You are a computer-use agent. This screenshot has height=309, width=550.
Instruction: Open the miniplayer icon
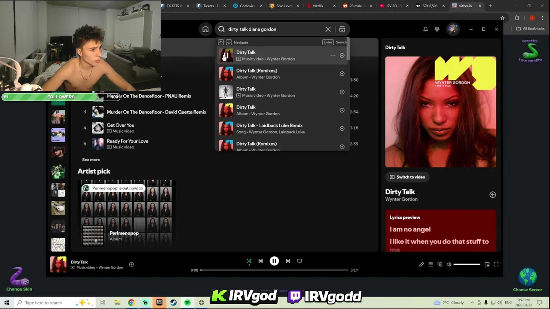click(487, 264)
